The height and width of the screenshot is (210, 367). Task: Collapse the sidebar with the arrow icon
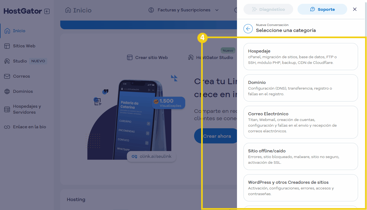[47, 11]
